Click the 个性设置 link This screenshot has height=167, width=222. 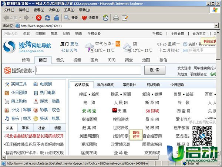coord(177,34)
